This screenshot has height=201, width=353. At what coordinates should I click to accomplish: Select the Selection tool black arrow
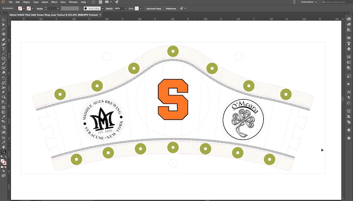[x=3, y=20]
